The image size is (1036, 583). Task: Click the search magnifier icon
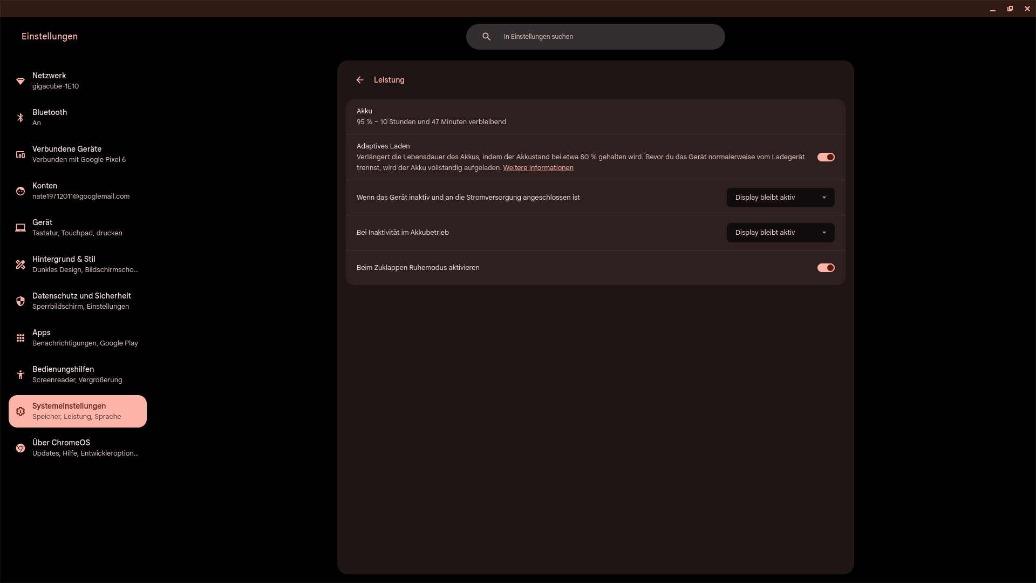click(486, 37)
